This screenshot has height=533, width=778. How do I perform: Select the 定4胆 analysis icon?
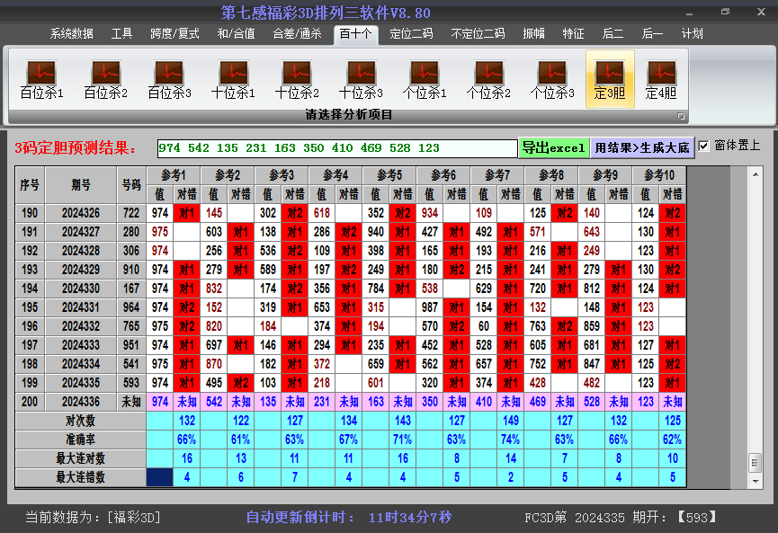click(661, 79)
